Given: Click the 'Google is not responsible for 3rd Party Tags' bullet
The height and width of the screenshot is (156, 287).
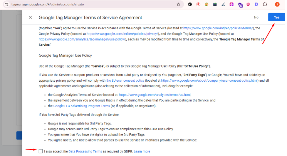Looking at the screenshot, I should coord(80,123).
